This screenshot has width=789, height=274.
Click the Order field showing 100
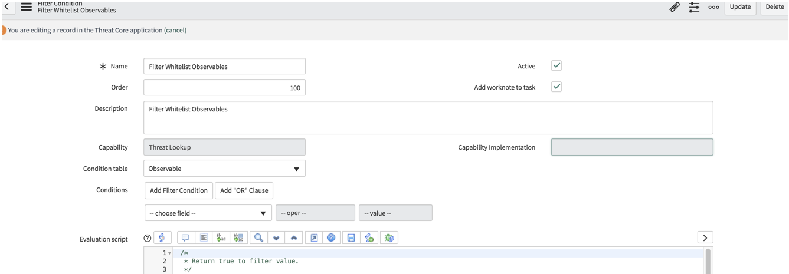pos(224,87)
